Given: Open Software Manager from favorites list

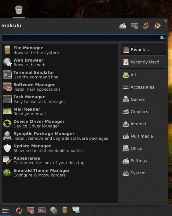Looking at the screenshot, I should 60,87.
